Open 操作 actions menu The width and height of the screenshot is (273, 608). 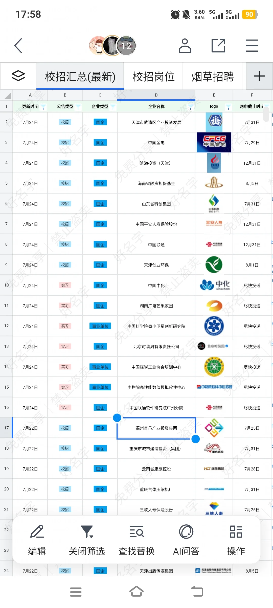[236, 540]
